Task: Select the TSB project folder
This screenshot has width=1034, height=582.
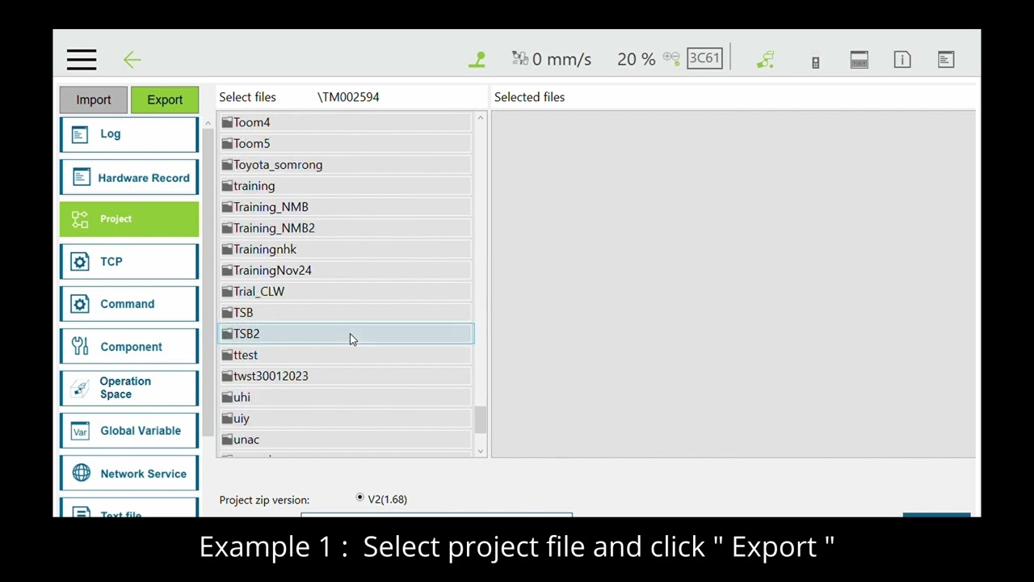Action: pyautogui.click(x=346, y=312)
